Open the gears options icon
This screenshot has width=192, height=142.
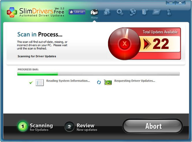(x=120, y=12)
